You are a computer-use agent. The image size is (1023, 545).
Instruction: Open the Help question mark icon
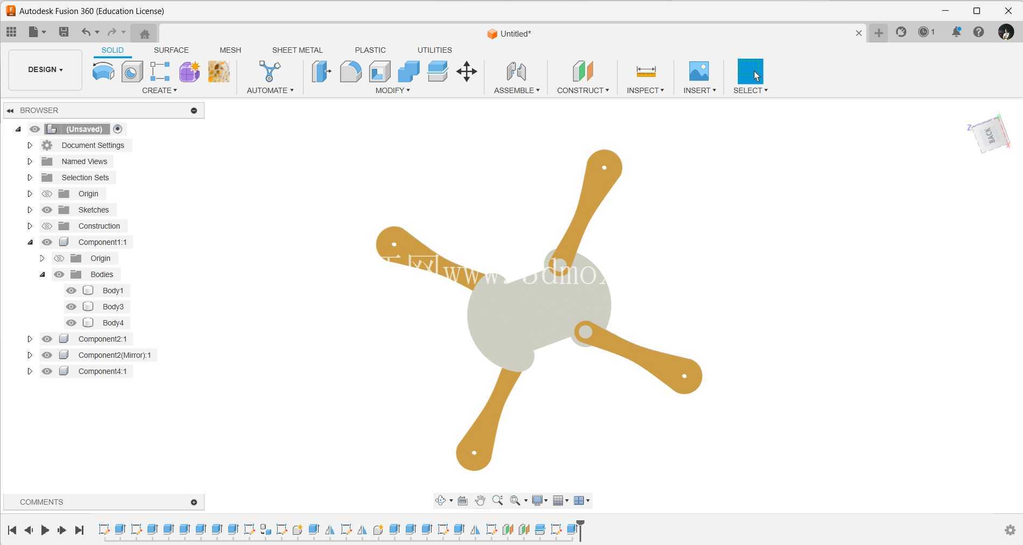979,32
